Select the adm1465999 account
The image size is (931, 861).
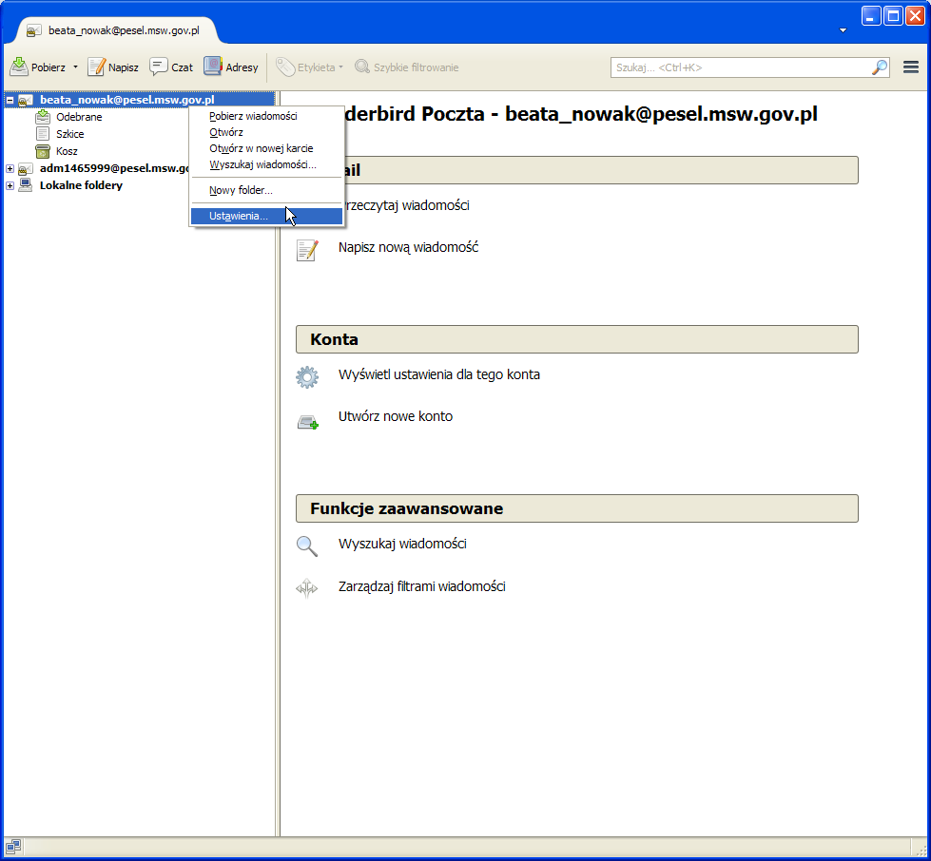click(x=114, y=168)
